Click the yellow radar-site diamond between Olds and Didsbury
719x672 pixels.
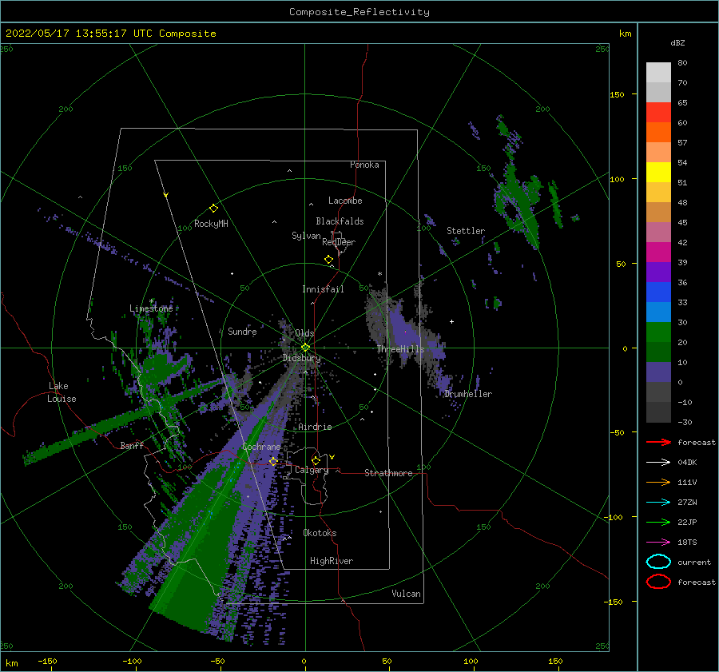[x=305, y=348]
